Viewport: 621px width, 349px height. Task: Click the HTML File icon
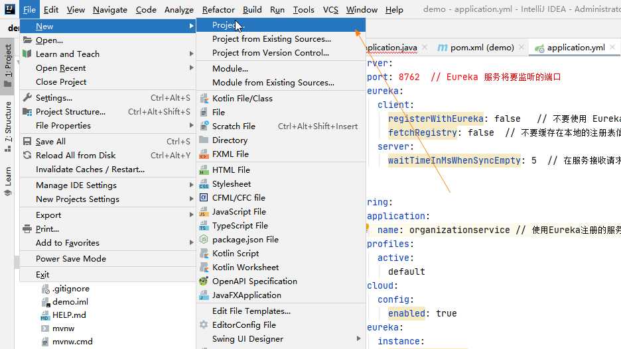point(204,170)
